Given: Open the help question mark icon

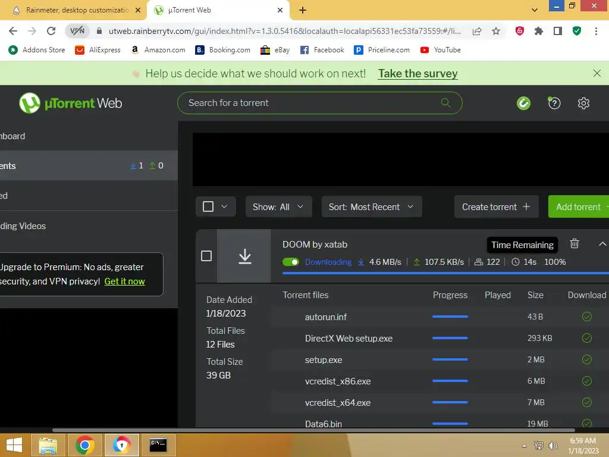Looking at the screenshot, I should coord(554,103).
